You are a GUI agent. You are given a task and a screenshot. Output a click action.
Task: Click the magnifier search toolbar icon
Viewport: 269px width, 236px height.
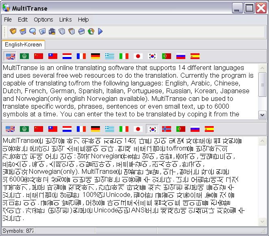(33, 31)
